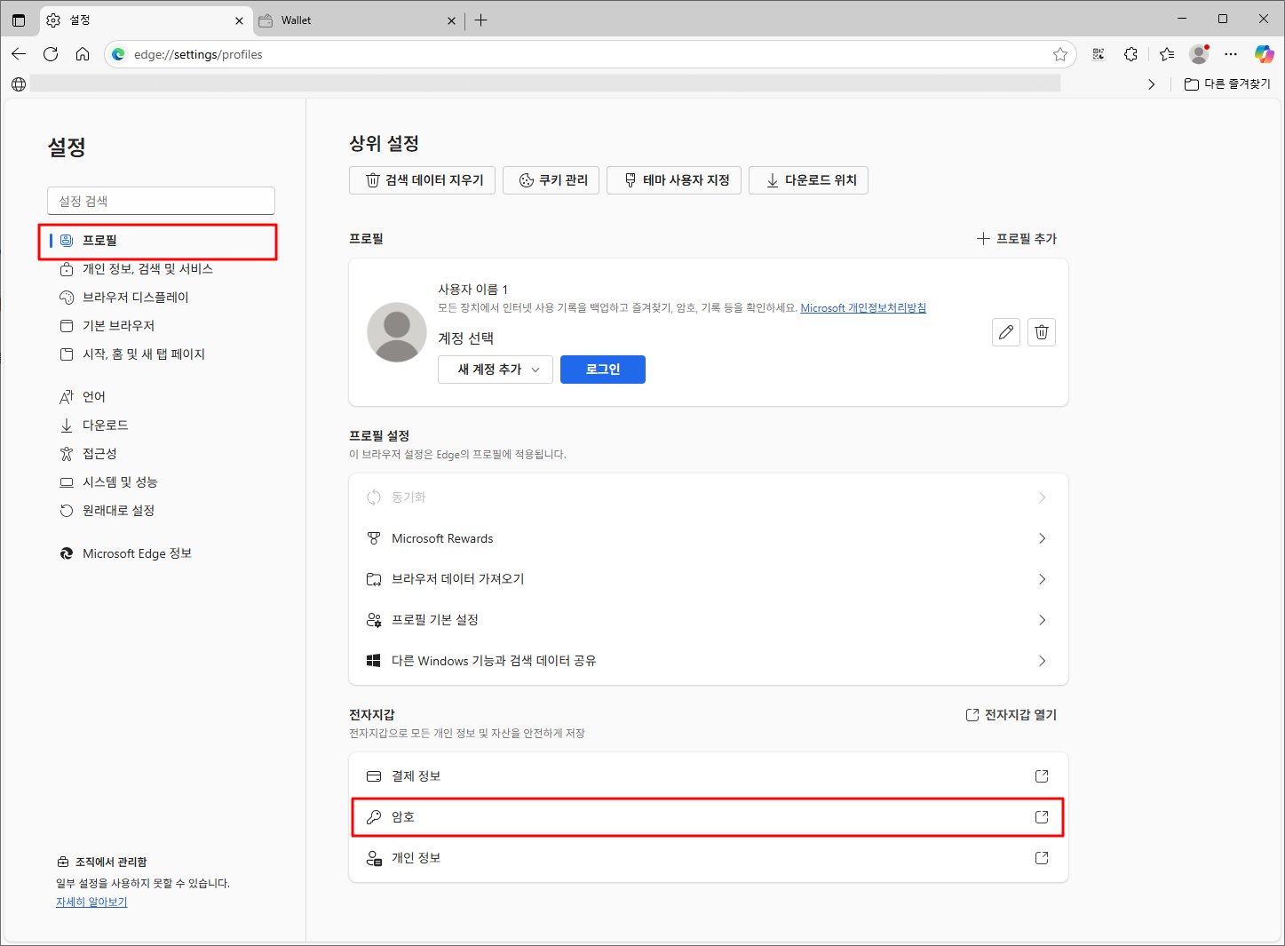Click the 설정 검색 search field
The width and height of the screenshot is (1285, 946).
coord(160,201)
